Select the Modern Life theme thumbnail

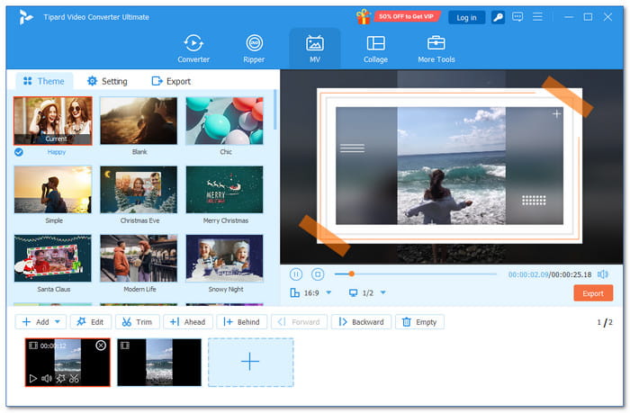click(x=139, y=258)
